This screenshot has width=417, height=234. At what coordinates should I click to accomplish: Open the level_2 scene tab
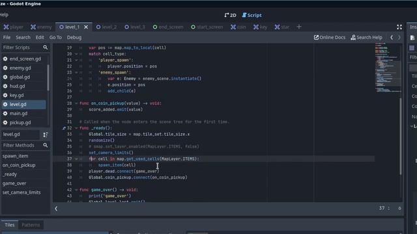pyautogui.click(x=106, y=27)
